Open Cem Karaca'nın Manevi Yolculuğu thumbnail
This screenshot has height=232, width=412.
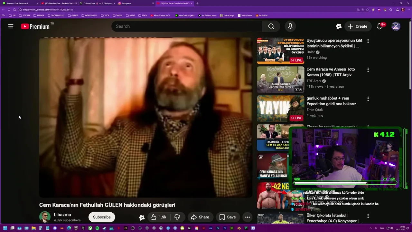[x=273, y=166]
